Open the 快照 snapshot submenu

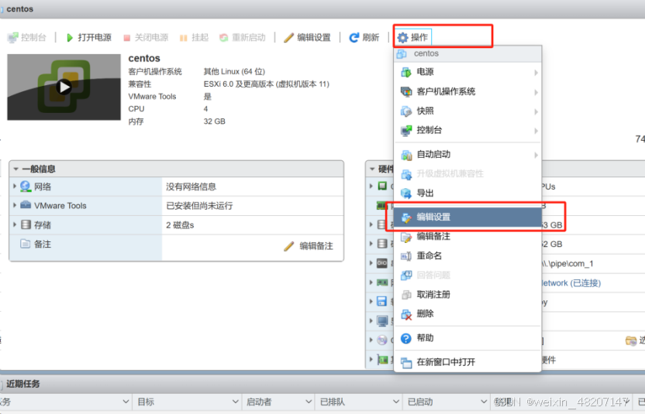point(467,111)
